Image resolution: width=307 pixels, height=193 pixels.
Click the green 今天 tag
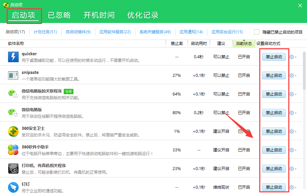(x=68, y=92)
